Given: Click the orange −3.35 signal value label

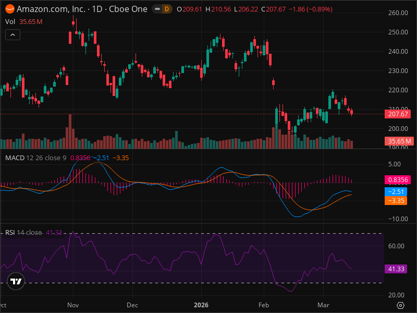Looking at the screenshot, I should [x=396, y=200].
